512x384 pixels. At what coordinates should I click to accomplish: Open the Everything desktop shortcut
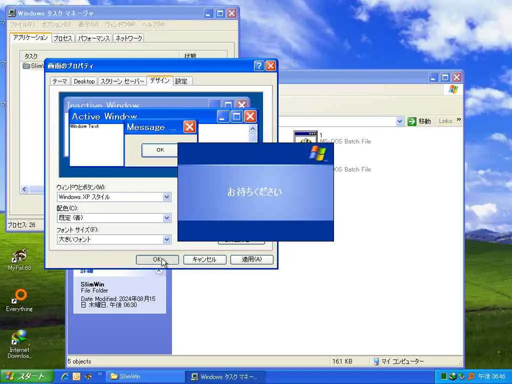click(x=19, y=300)
